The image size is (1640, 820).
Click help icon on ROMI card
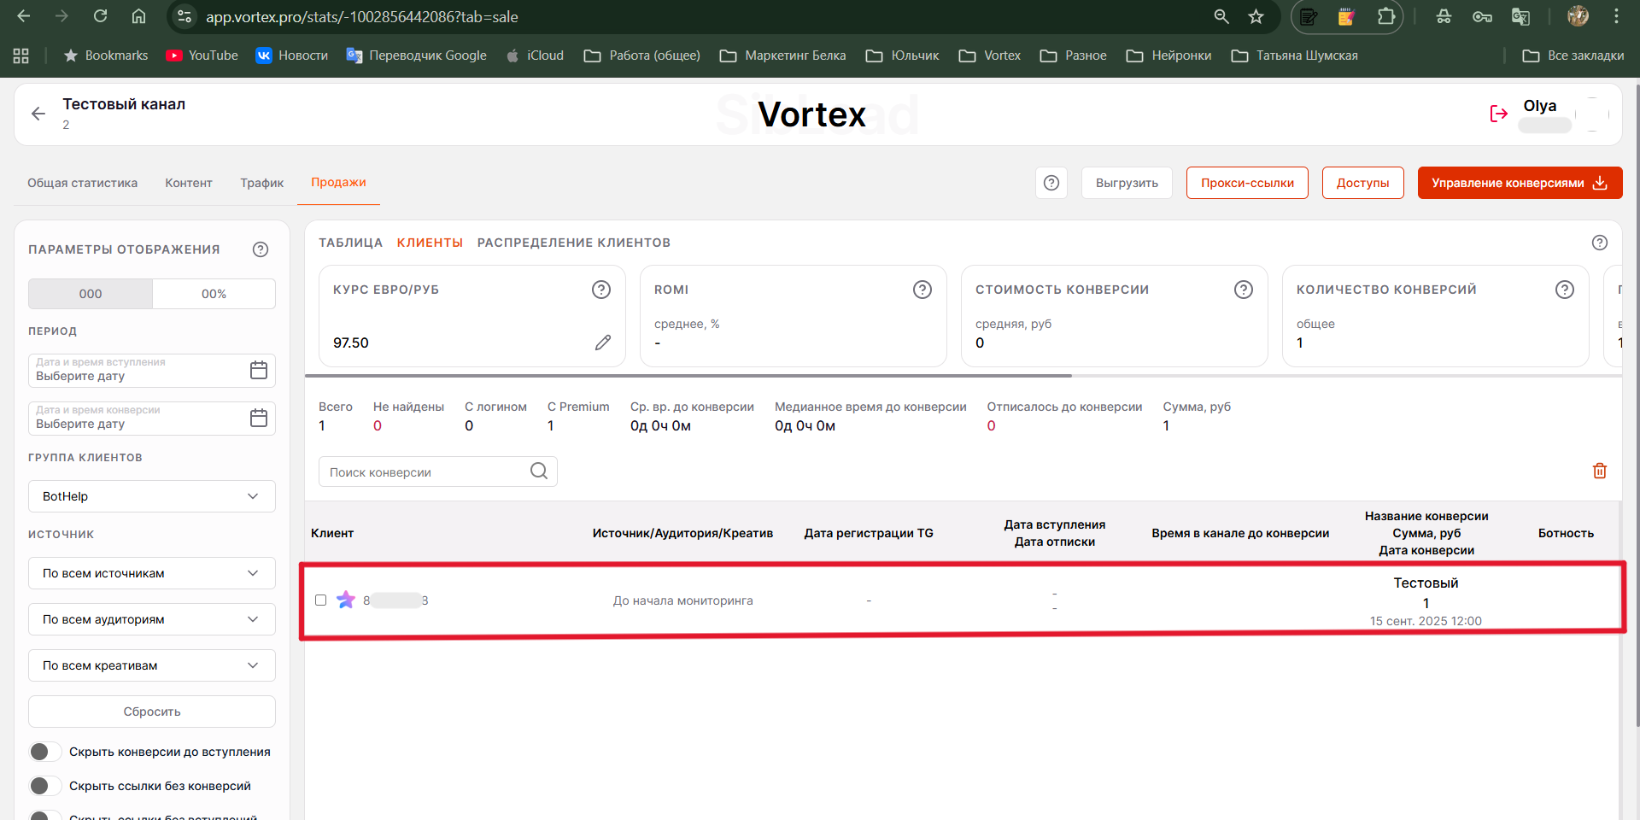click(922, 290)
